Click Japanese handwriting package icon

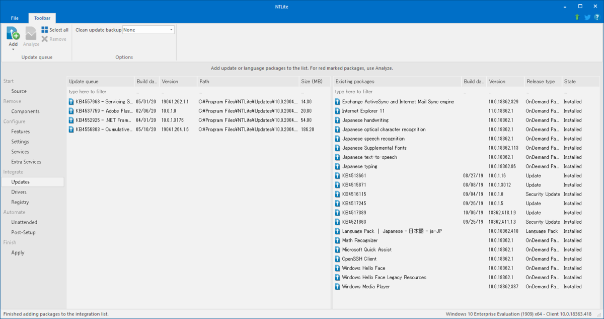(x=338, y=120)
